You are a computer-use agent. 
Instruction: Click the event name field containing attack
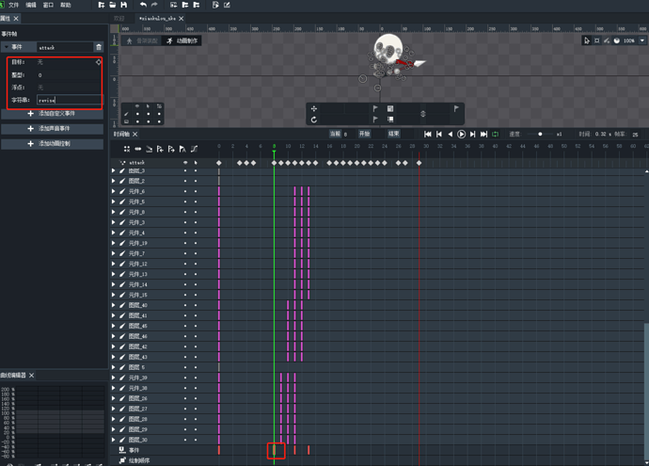click(65, 47)
